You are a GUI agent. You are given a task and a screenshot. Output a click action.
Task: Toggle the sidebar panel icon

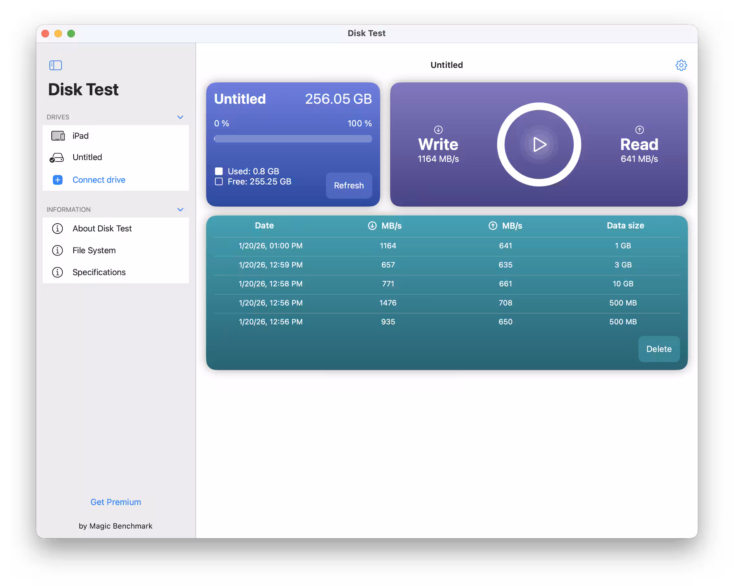[x=56, y=65]
